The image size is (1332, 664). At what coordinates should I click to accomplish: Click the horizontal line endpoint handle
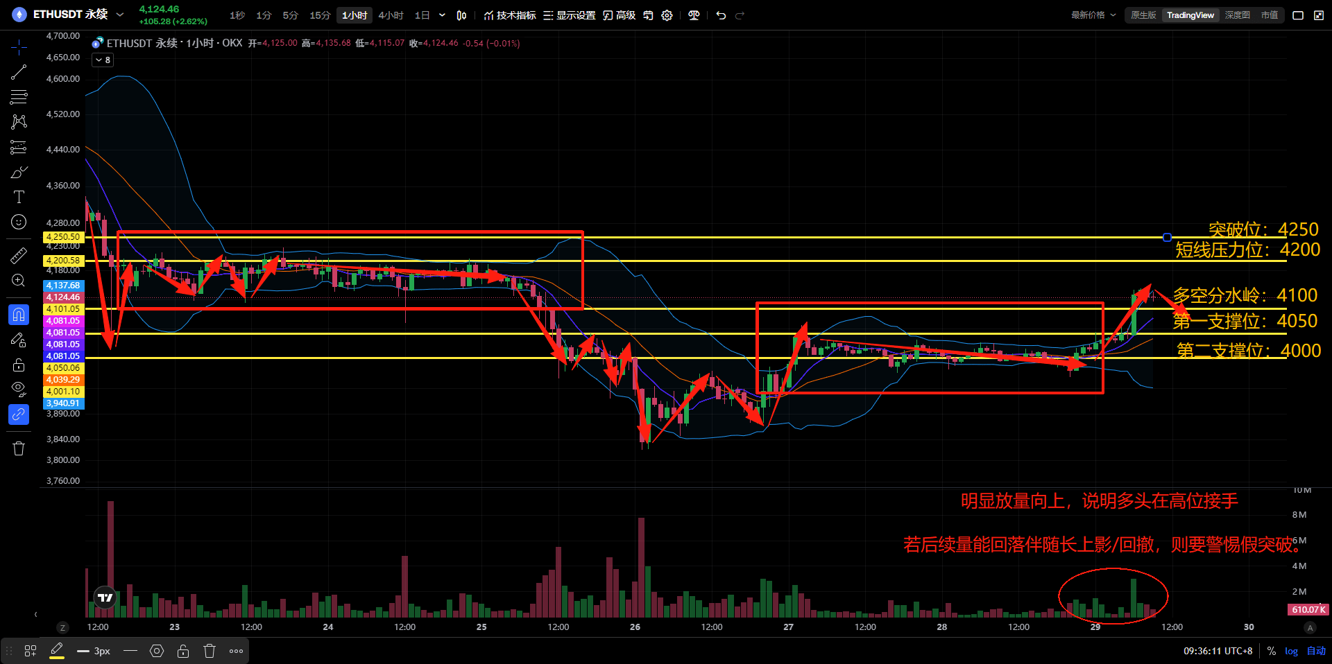coord(1167,238)
